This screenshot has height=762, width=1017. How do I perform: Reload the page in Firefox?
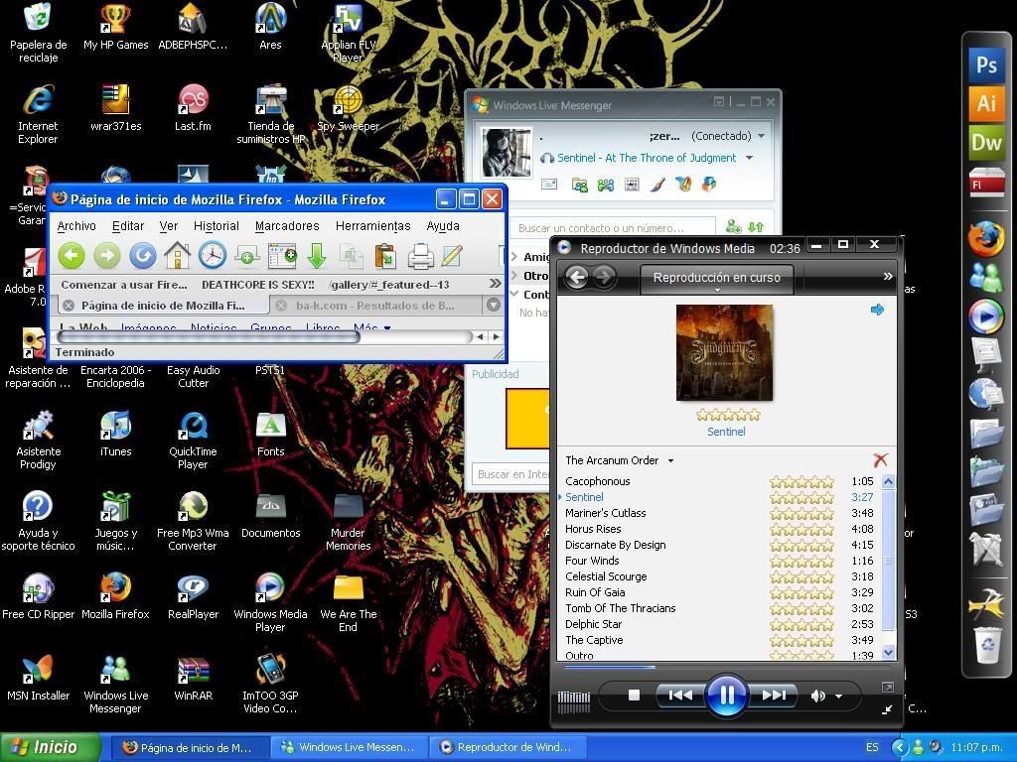pos(143,256)
